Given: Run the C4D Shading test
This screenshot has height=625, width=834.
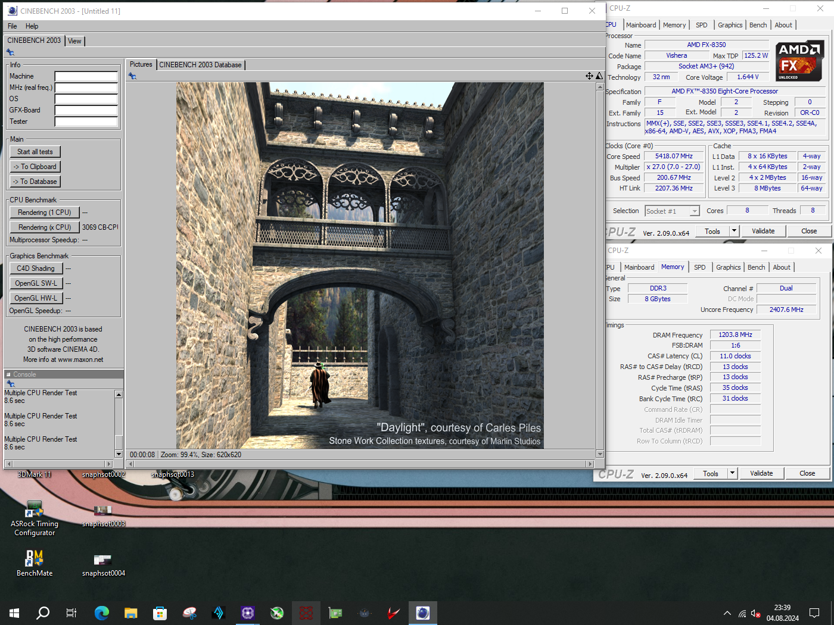Looking at the screenshot, I should tap(36, 268).
